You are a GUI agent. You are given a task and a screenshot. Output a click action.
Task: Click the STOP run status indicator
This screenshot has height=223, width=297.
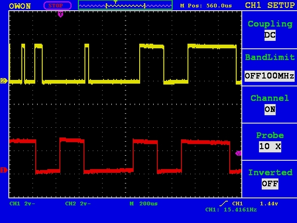point(58,6)
